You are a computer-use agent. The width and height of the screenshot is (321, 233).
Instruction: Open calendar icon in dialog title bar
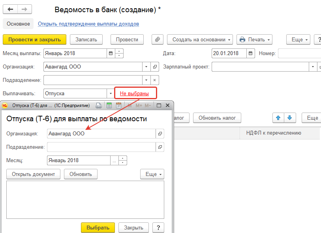tap(118, 105)
